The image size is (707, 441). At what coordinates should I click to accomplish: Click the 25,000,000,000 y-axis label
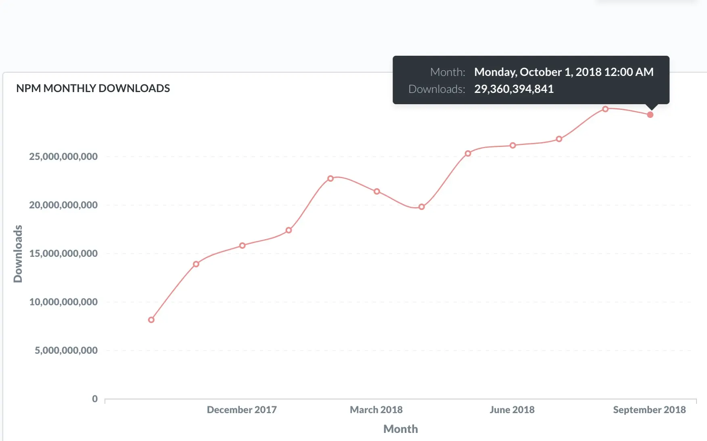click(x=63, y=156)
